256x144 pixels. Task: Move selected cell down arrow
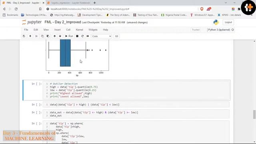pos(60,36)
